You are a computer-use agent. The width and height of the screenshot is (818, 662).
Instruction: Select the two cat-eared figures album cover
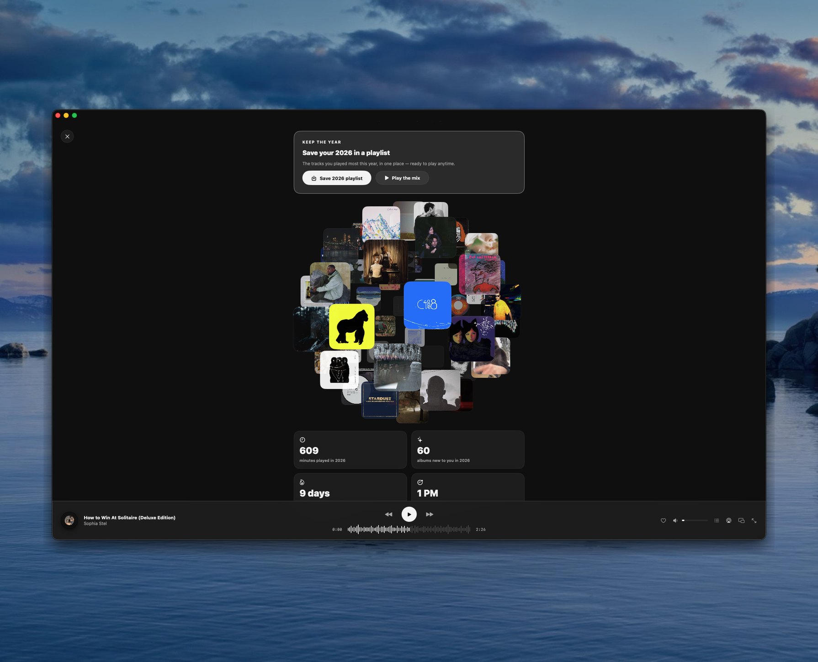pyautogui.click(x=472, y=339)
